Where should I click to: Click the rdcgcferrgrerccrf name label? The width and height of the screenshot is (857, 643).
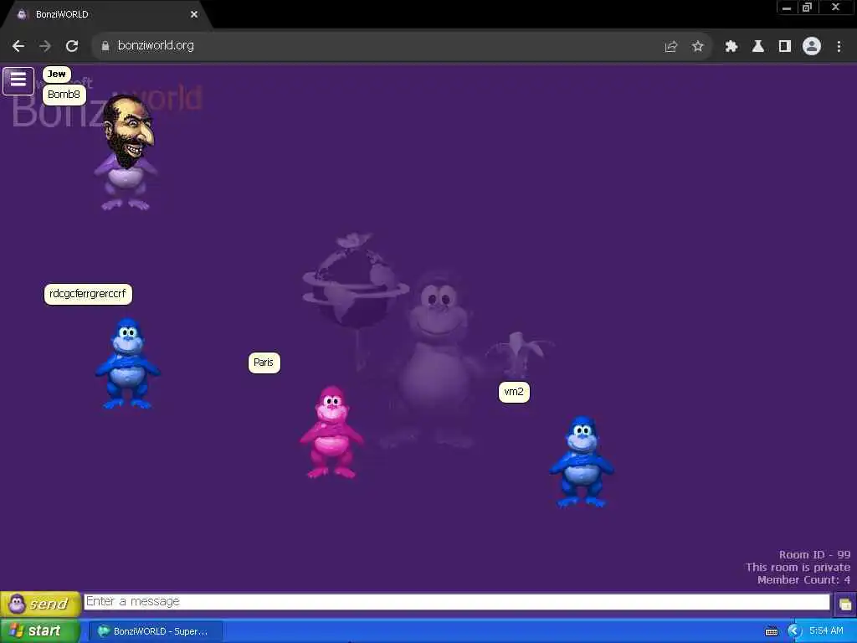coord(88,294)
